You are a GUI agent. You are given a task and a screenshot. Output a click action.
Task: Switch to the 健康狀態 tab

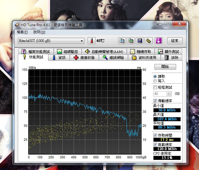(x=84, y=58)
